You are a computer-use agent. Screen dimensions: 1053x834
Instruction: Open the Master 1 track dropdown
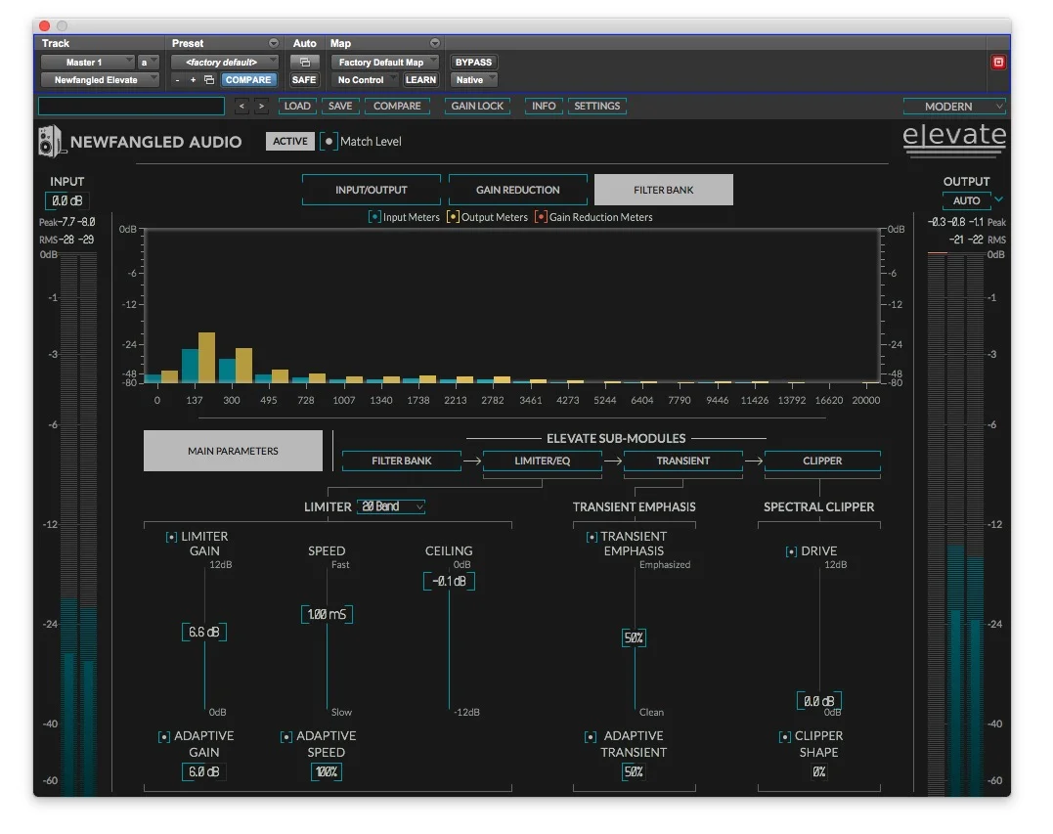(x=87, y=62)
